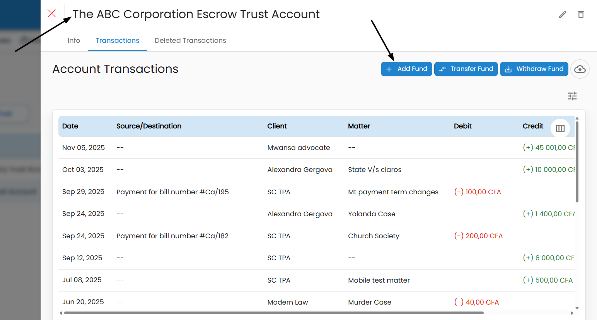Click the Transfer Fund button
597x320 pixels.
pyautogui.click(x=466, y=69)
